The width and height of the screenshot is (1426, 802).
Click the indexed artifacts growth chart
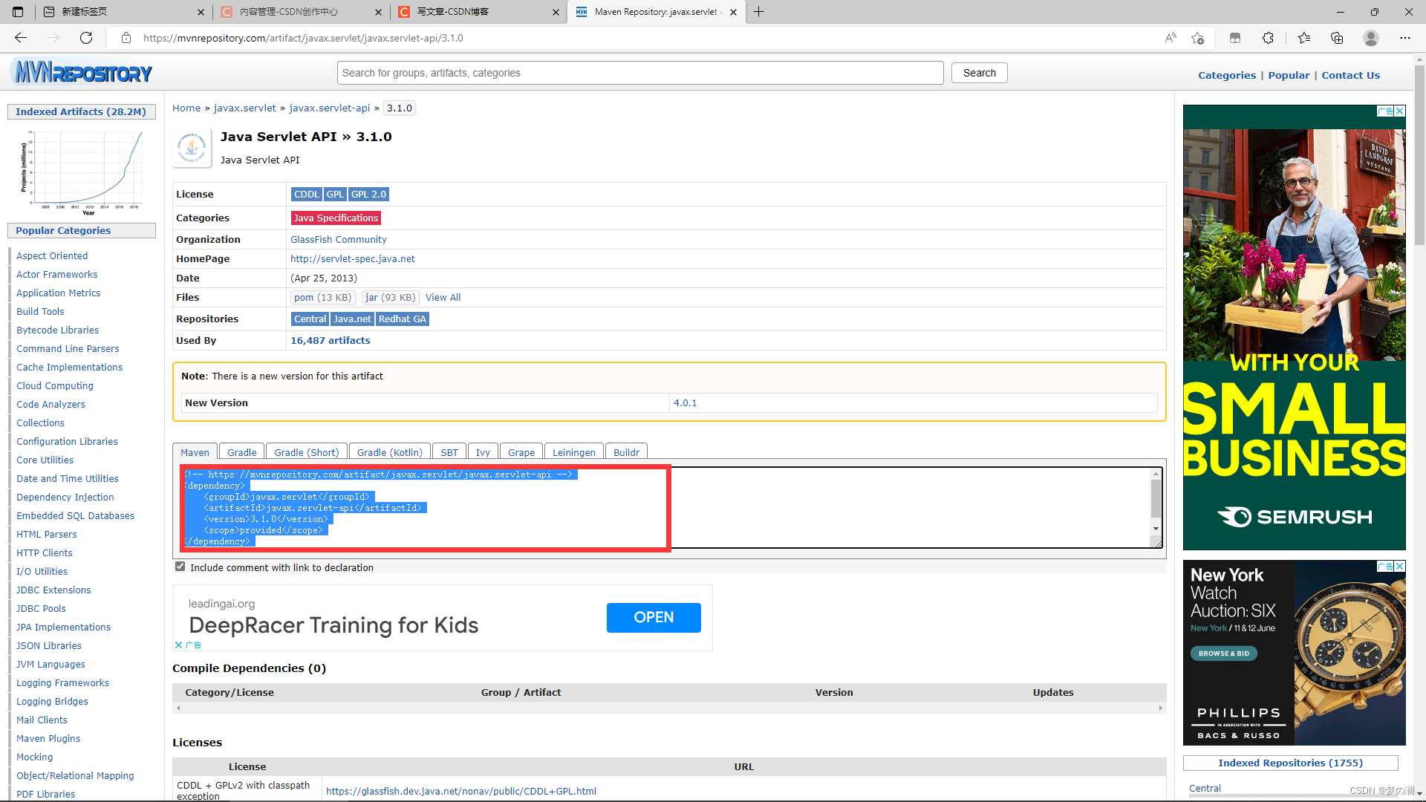[x=82, y=173]
